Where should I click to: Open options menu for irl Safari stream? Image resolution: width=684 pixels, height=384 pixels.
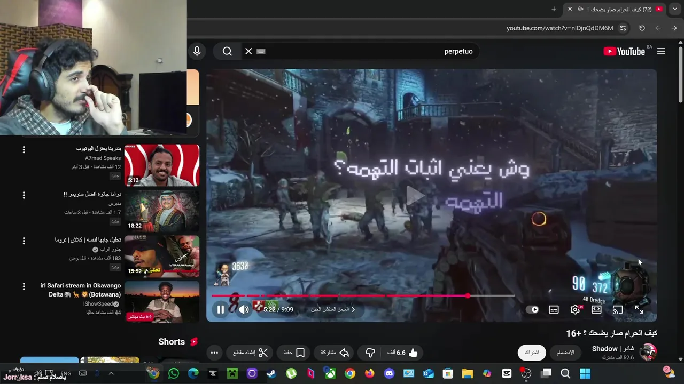(x=24, y=286)
